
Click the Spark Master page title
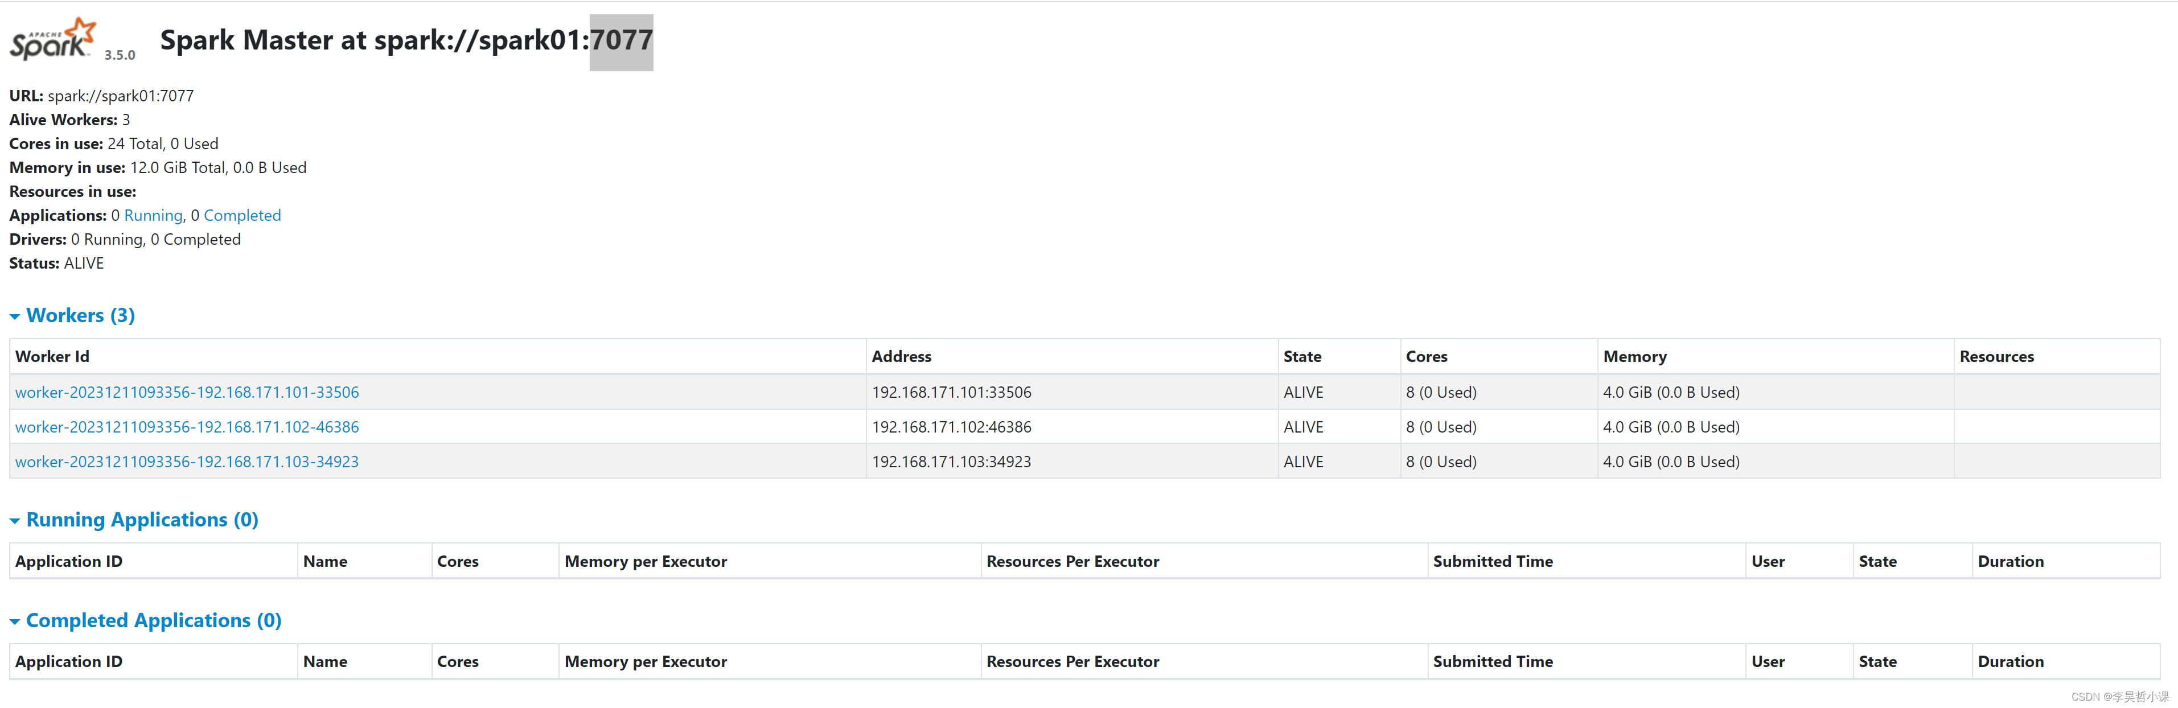pos(406,40)
